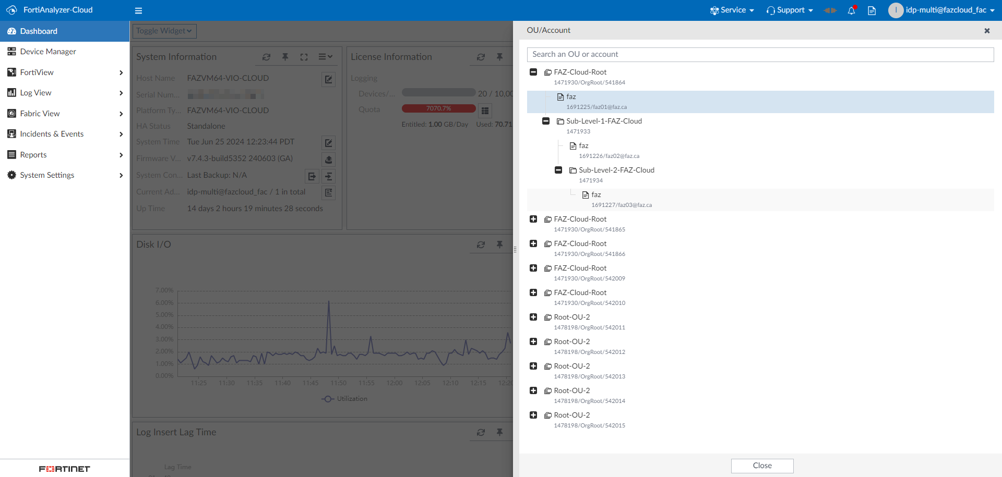Expand the Root-OU-2 account 542011 node
The image size is (1002, 477).
[533, 317]
